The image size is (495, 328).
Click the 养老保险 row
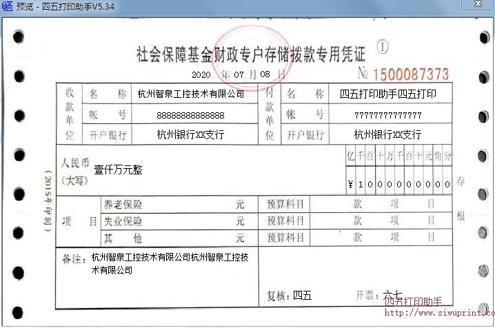(172, 205)
